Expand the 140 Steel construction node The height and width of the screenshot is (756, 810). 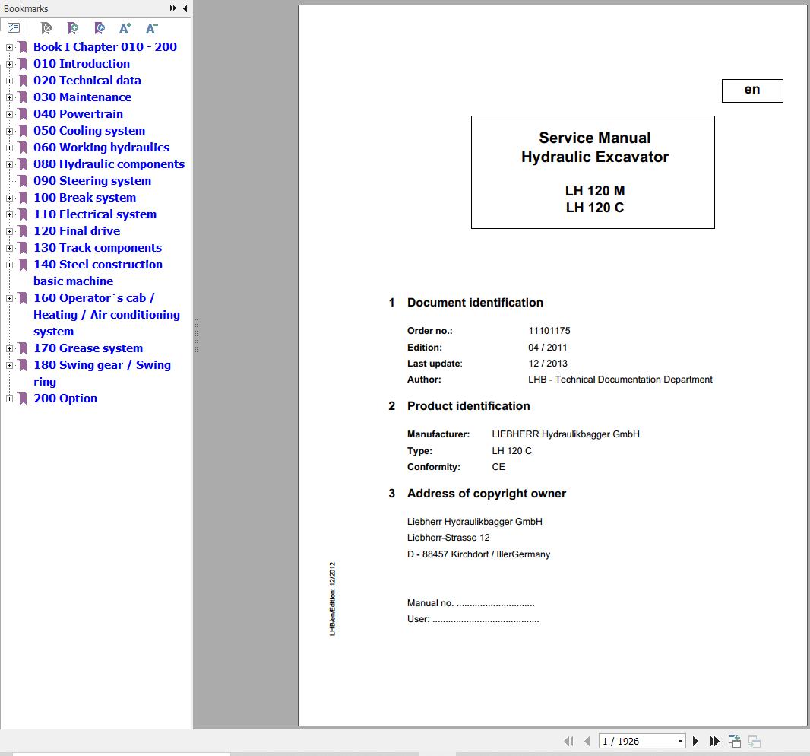click(x=9, y=265)
